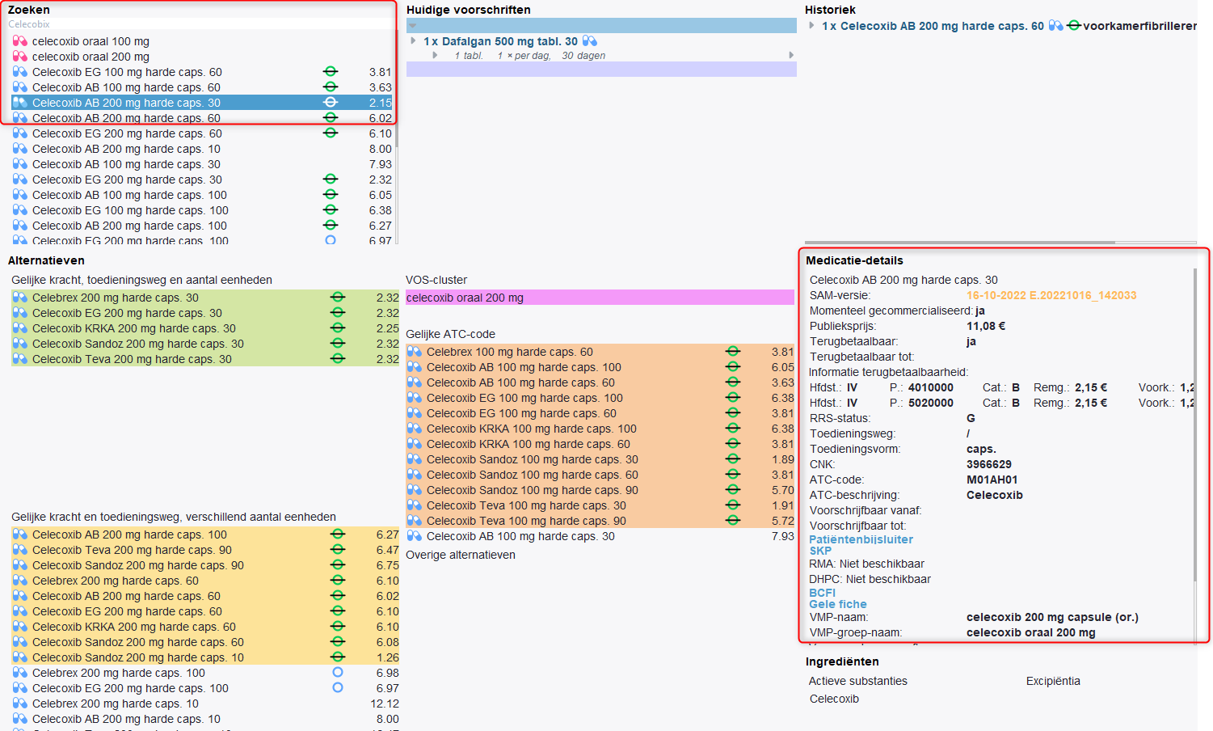This screenshot has height=731, width=1213.
Task: Select pink VOS-cluster bar celecoxib oraal 200 mg
Action: click(600, 298)
